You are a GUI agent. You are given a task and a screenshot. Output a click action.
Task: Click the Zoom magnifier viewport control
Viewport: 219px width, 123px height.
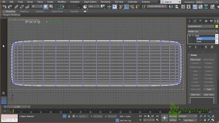201,116
